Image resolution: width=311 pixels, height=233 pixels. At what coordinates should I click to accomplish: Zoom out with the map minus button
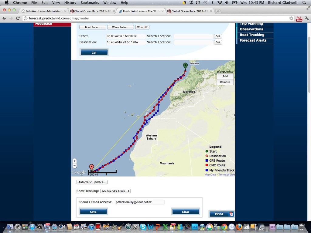pos(75,166)
